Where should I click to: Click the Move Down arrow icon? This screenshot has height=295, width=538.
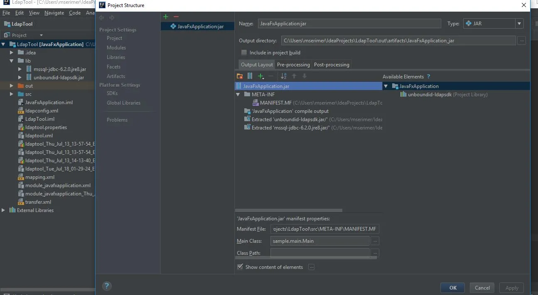(305, 76)
